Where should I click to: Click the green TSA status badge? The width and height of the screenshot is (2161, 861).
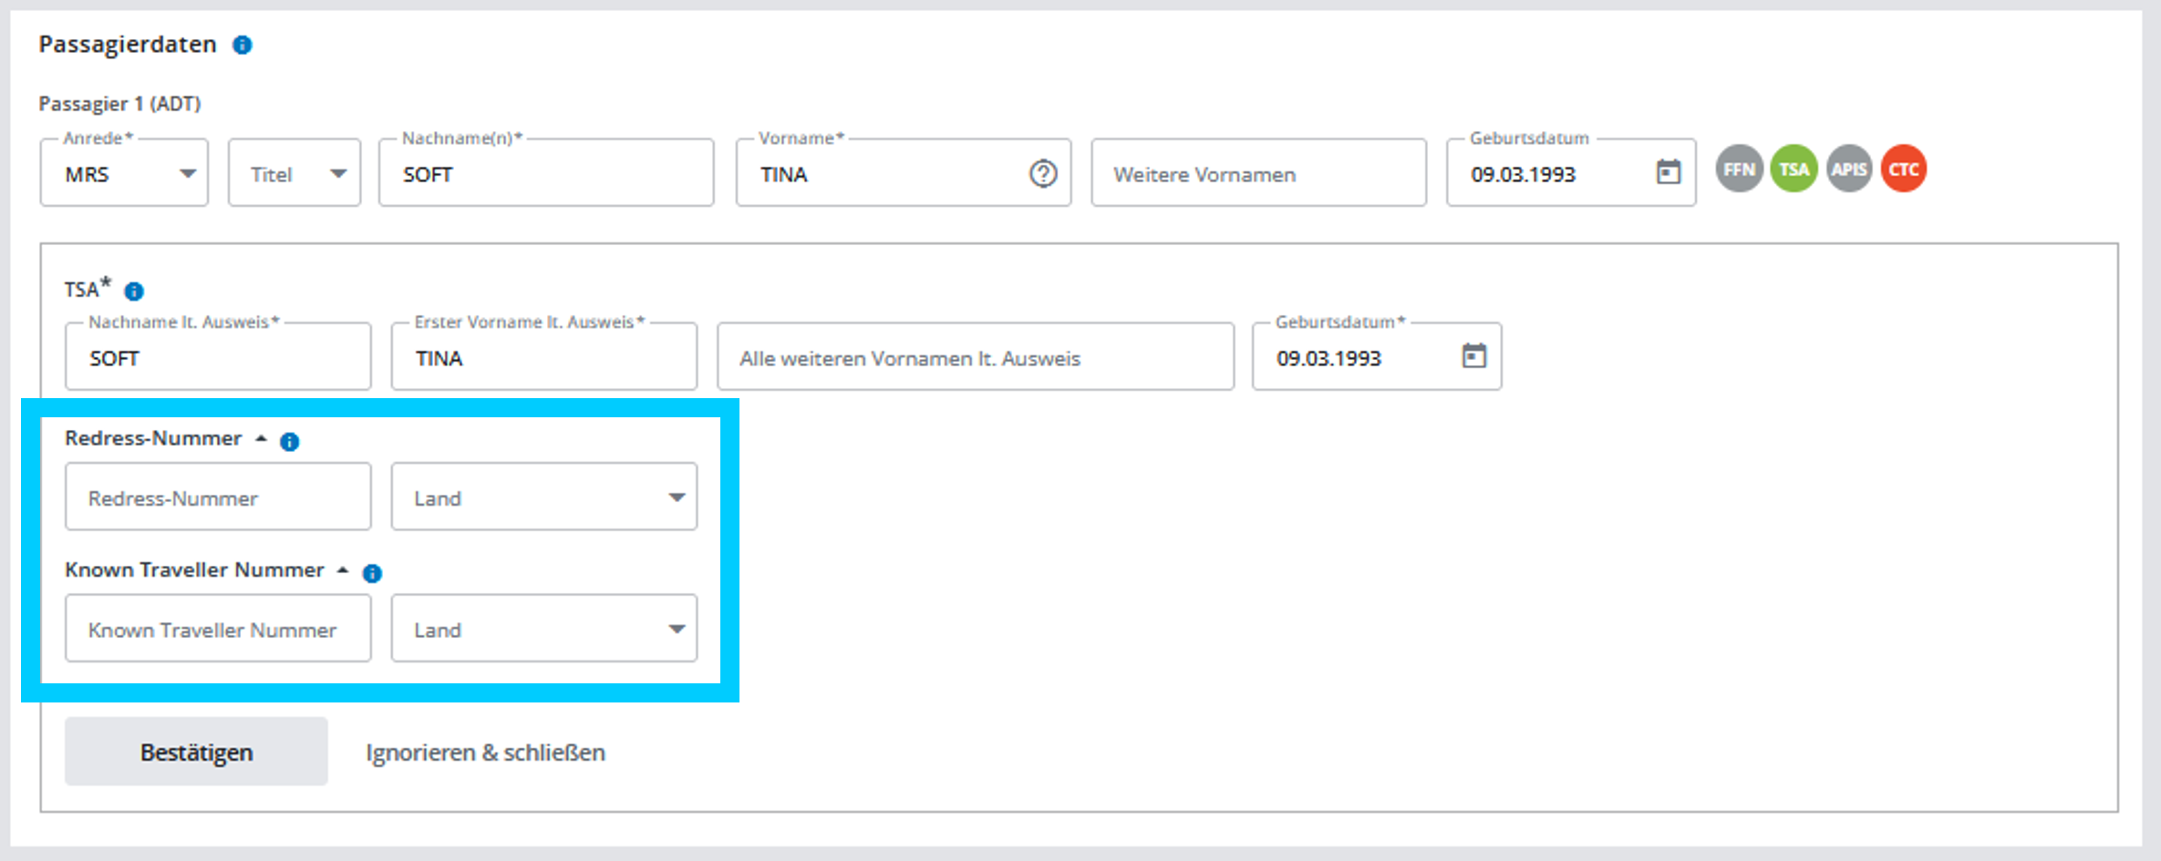(x=1794, y=169)
